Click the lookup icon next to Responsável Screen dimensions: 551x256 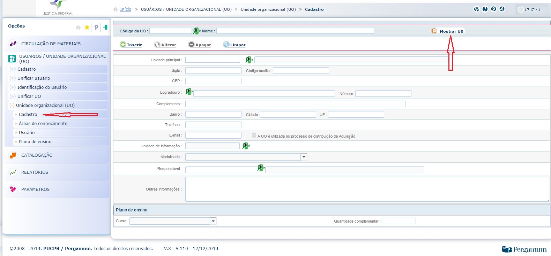point(260,168)
